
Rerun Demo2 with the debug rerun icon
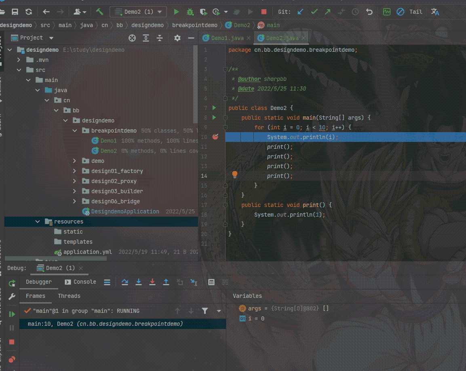pos(12,283)
